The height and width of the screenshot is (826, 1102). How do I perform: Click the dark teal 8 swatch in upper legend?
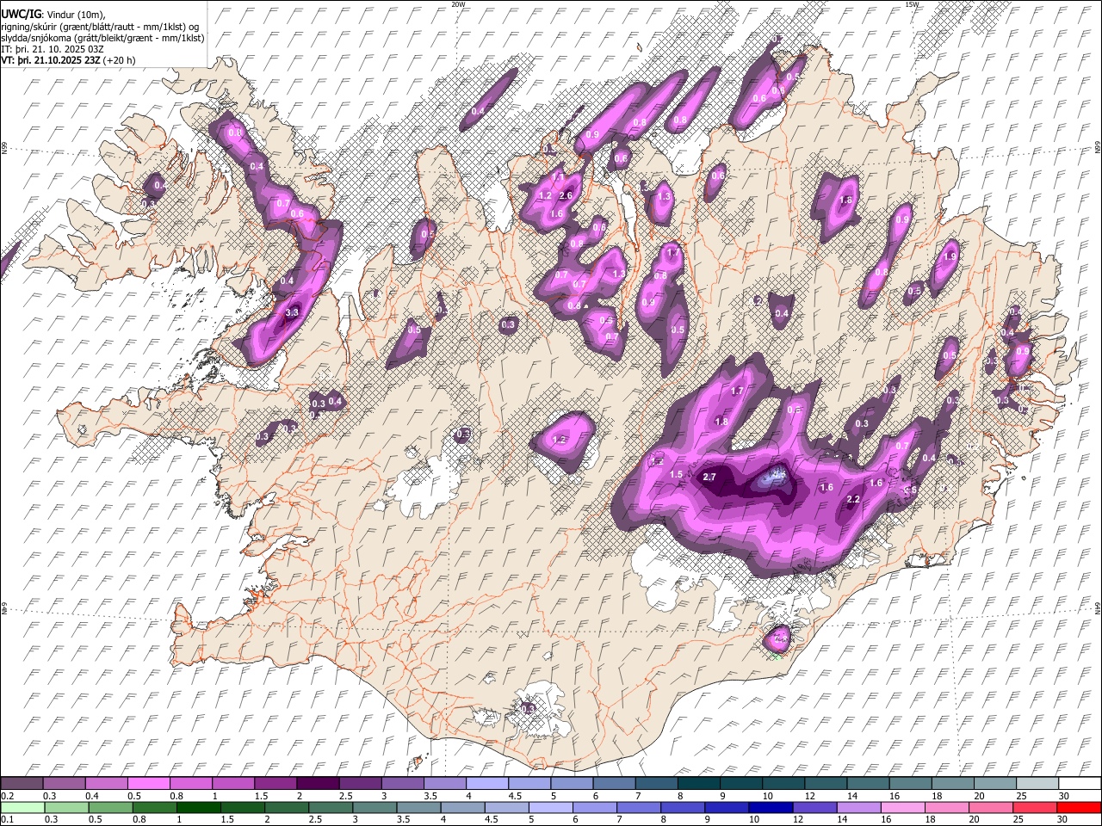697,784
